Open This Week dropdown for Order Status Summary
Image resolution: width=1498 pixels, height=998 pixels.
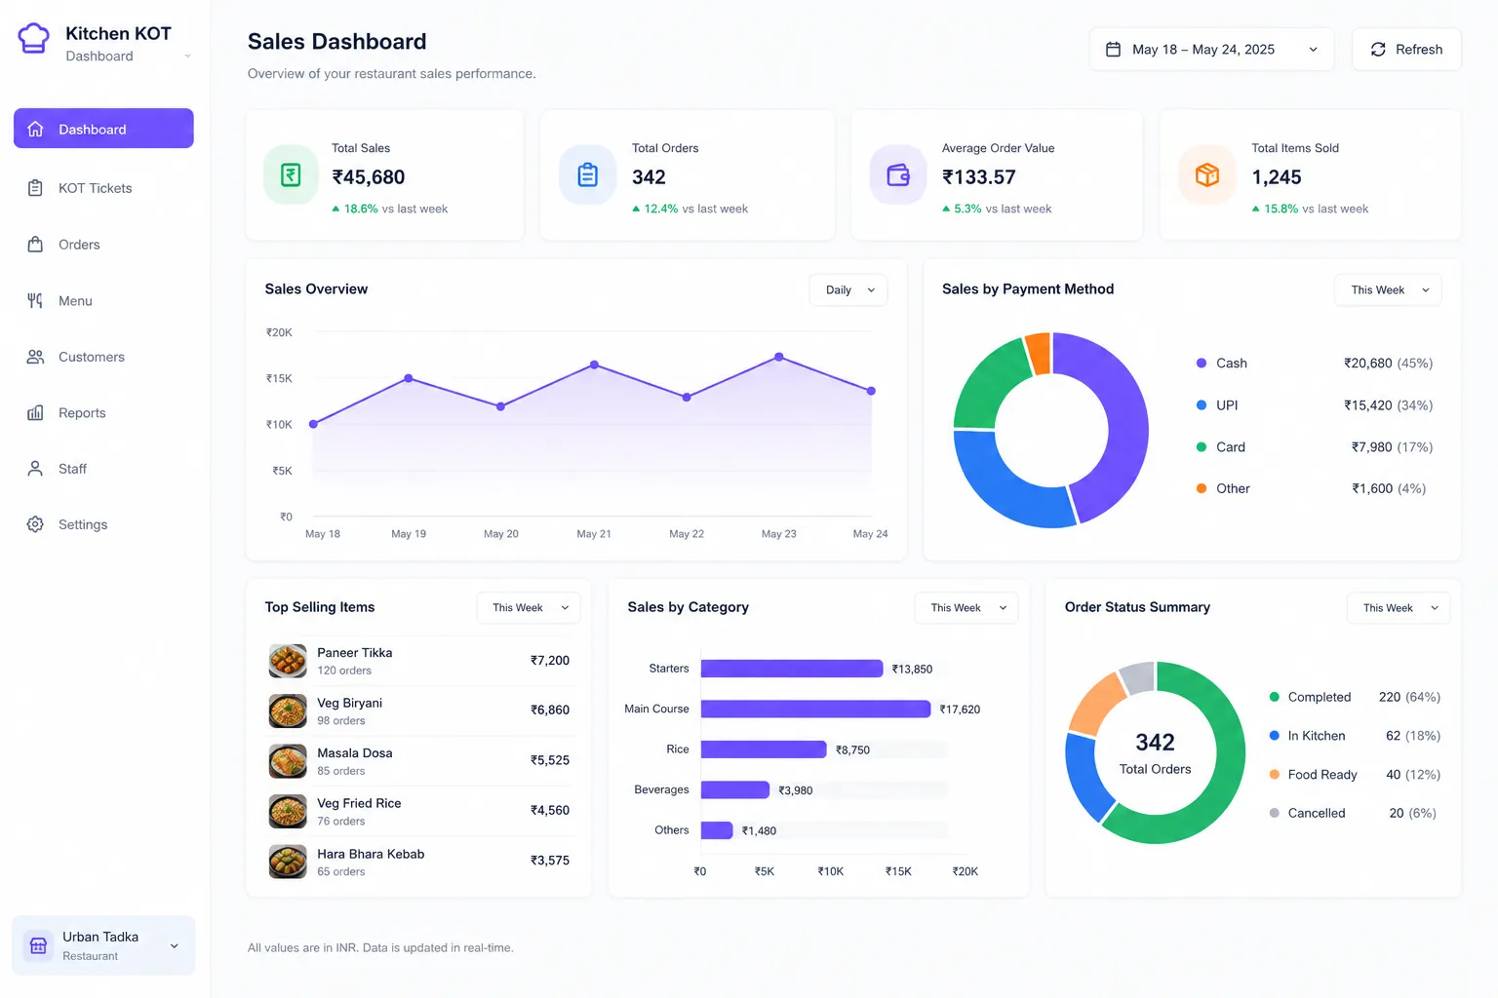[x=1399, y=607]
